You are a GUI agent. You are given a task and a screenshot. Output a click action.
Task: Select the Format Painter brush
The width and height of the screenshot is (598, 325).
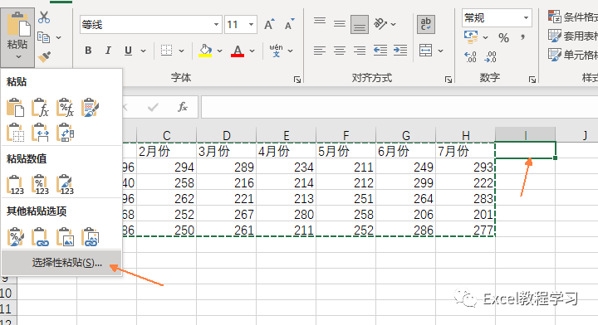click(44, 57)
